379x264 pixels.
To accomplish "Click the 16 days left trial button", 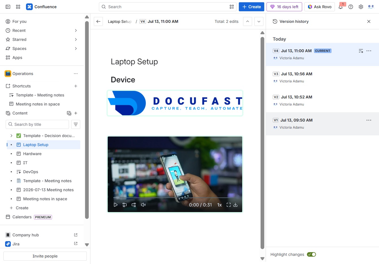I will pos(284,7).
